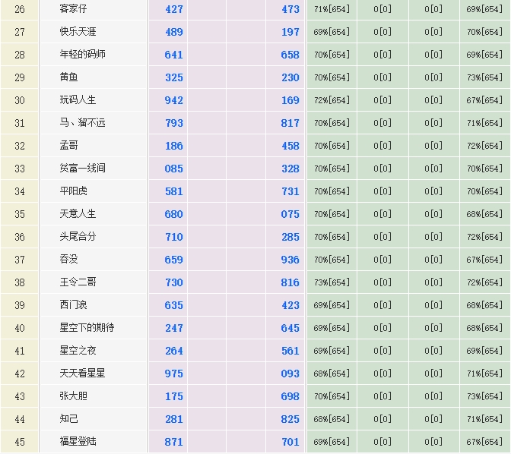Open the 黄鱼 entry in row 29
This screenshot has width=511, height=454.
(69, 77)
